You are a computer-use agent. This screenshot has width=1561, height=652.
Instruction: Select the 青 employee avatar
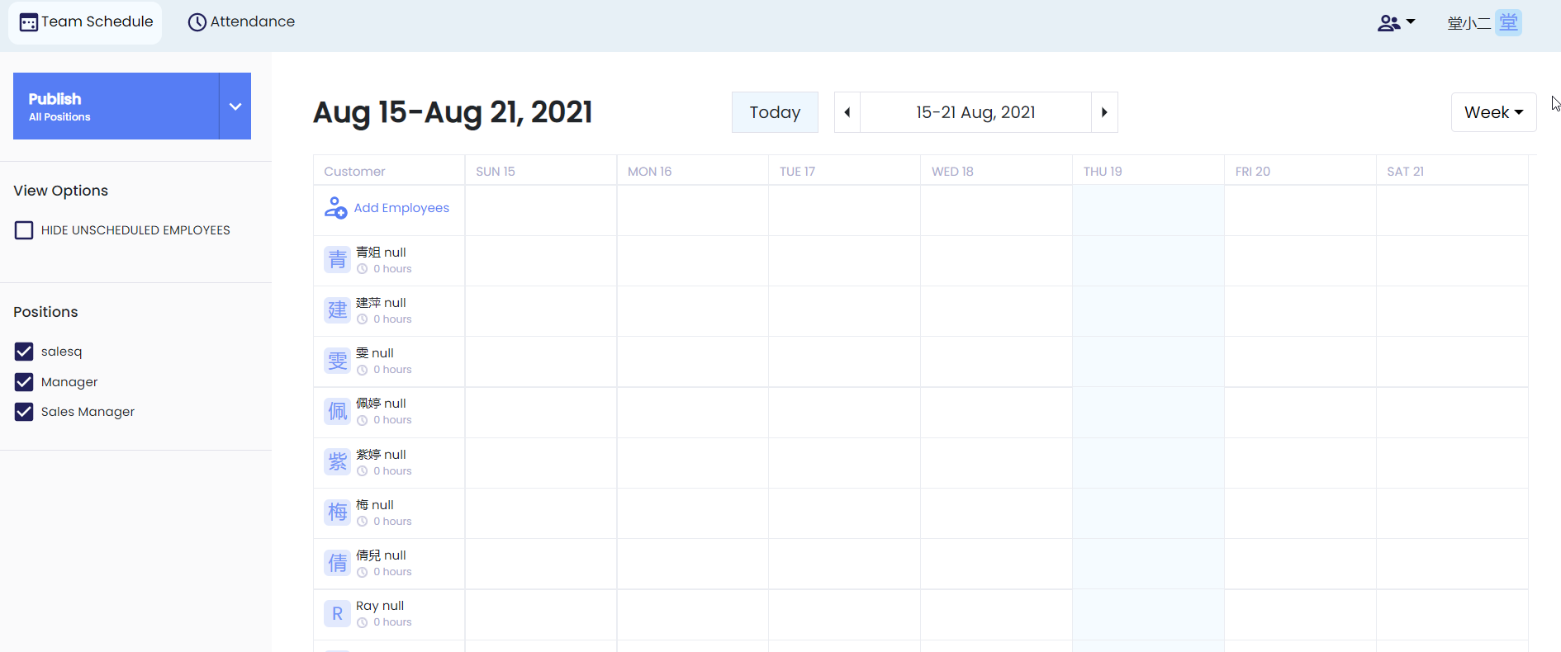[337, 260]
